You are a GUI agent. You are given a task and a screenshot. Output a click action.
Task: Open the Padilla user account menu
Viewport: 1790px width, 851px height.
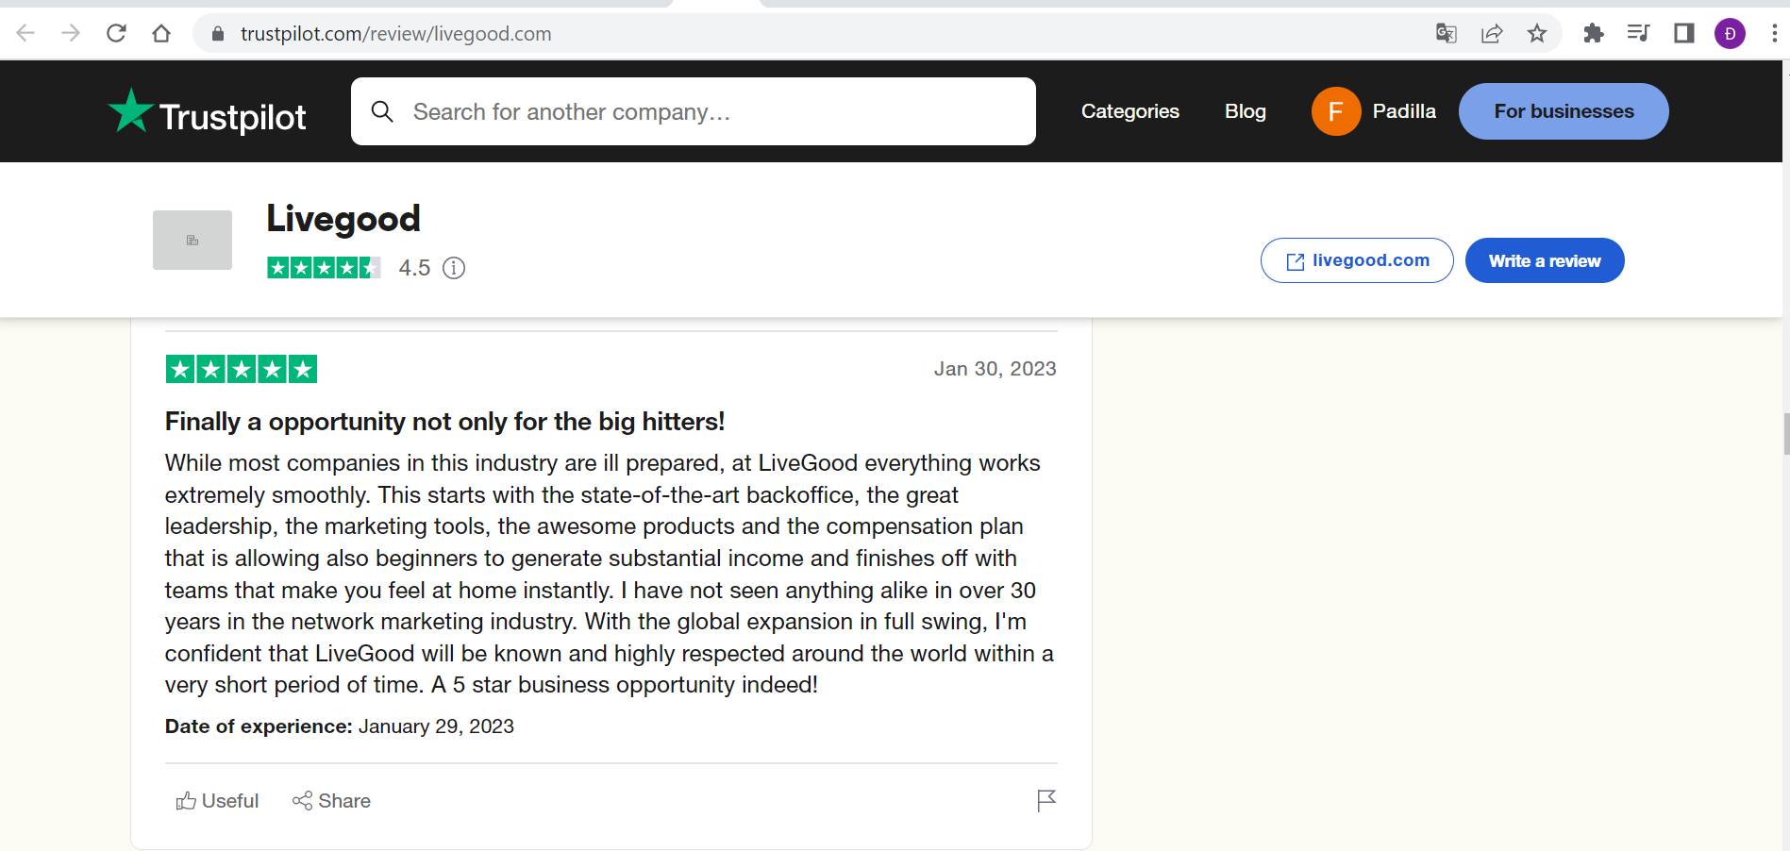(1374, 111)
